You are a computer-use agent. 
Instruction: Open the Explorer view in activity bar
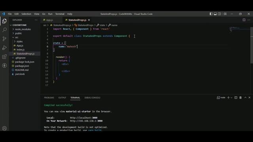[4, 21]
